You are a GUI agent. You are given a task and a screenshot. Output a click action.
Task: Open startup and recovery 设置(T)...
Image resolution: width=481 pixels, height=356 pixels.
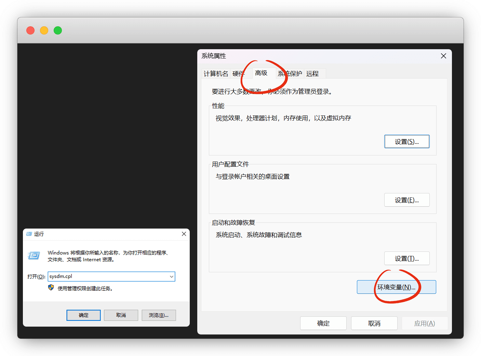407,259
